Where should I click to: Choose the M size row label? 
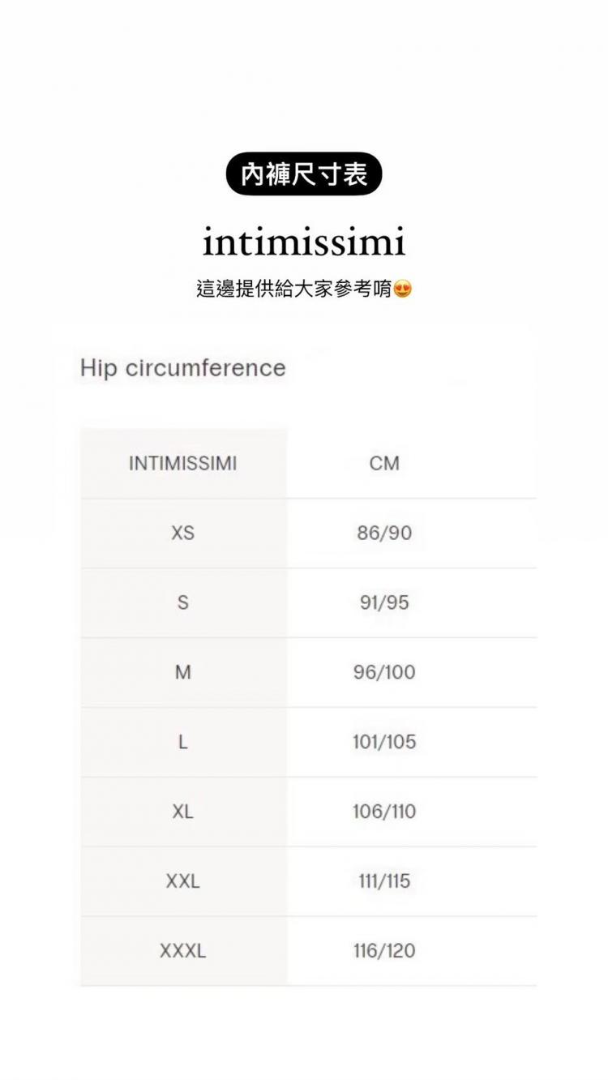pyautogui.click(x=183, y=673)
